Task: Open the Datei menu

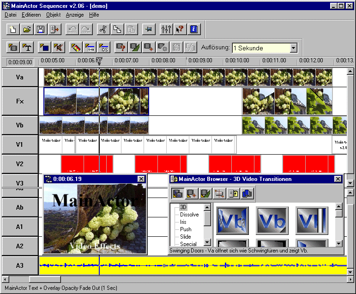Action: (10, 15)
